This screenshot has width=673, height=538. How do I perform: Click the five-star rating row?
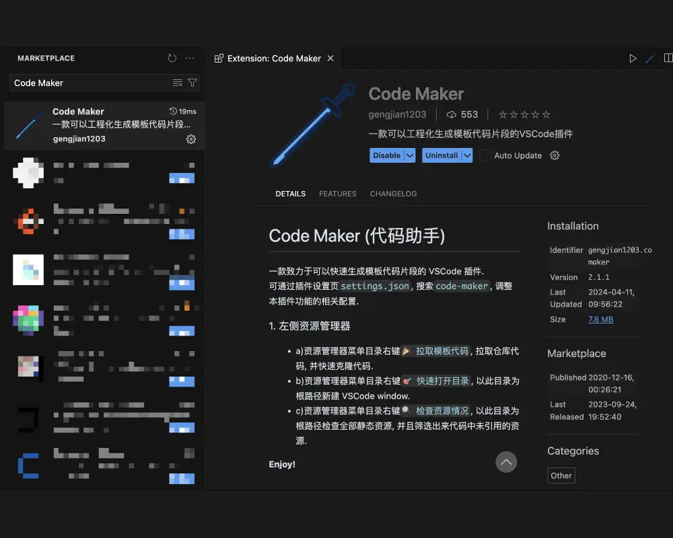click(x=524, y=115)
